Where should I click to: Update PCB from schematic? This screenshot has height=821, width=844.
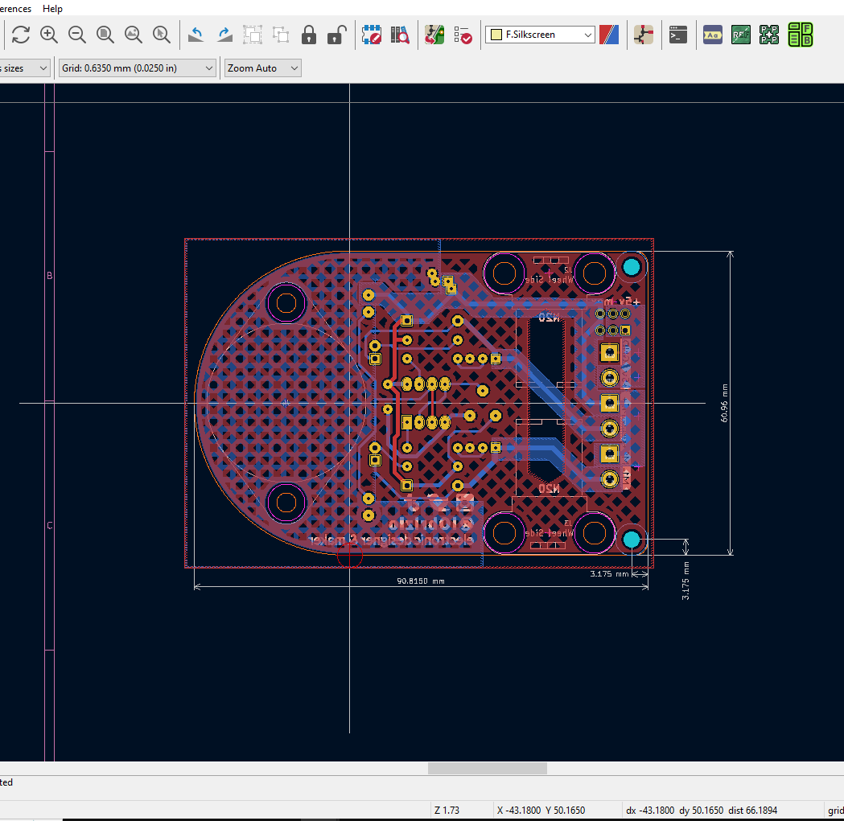coord(434,35)
